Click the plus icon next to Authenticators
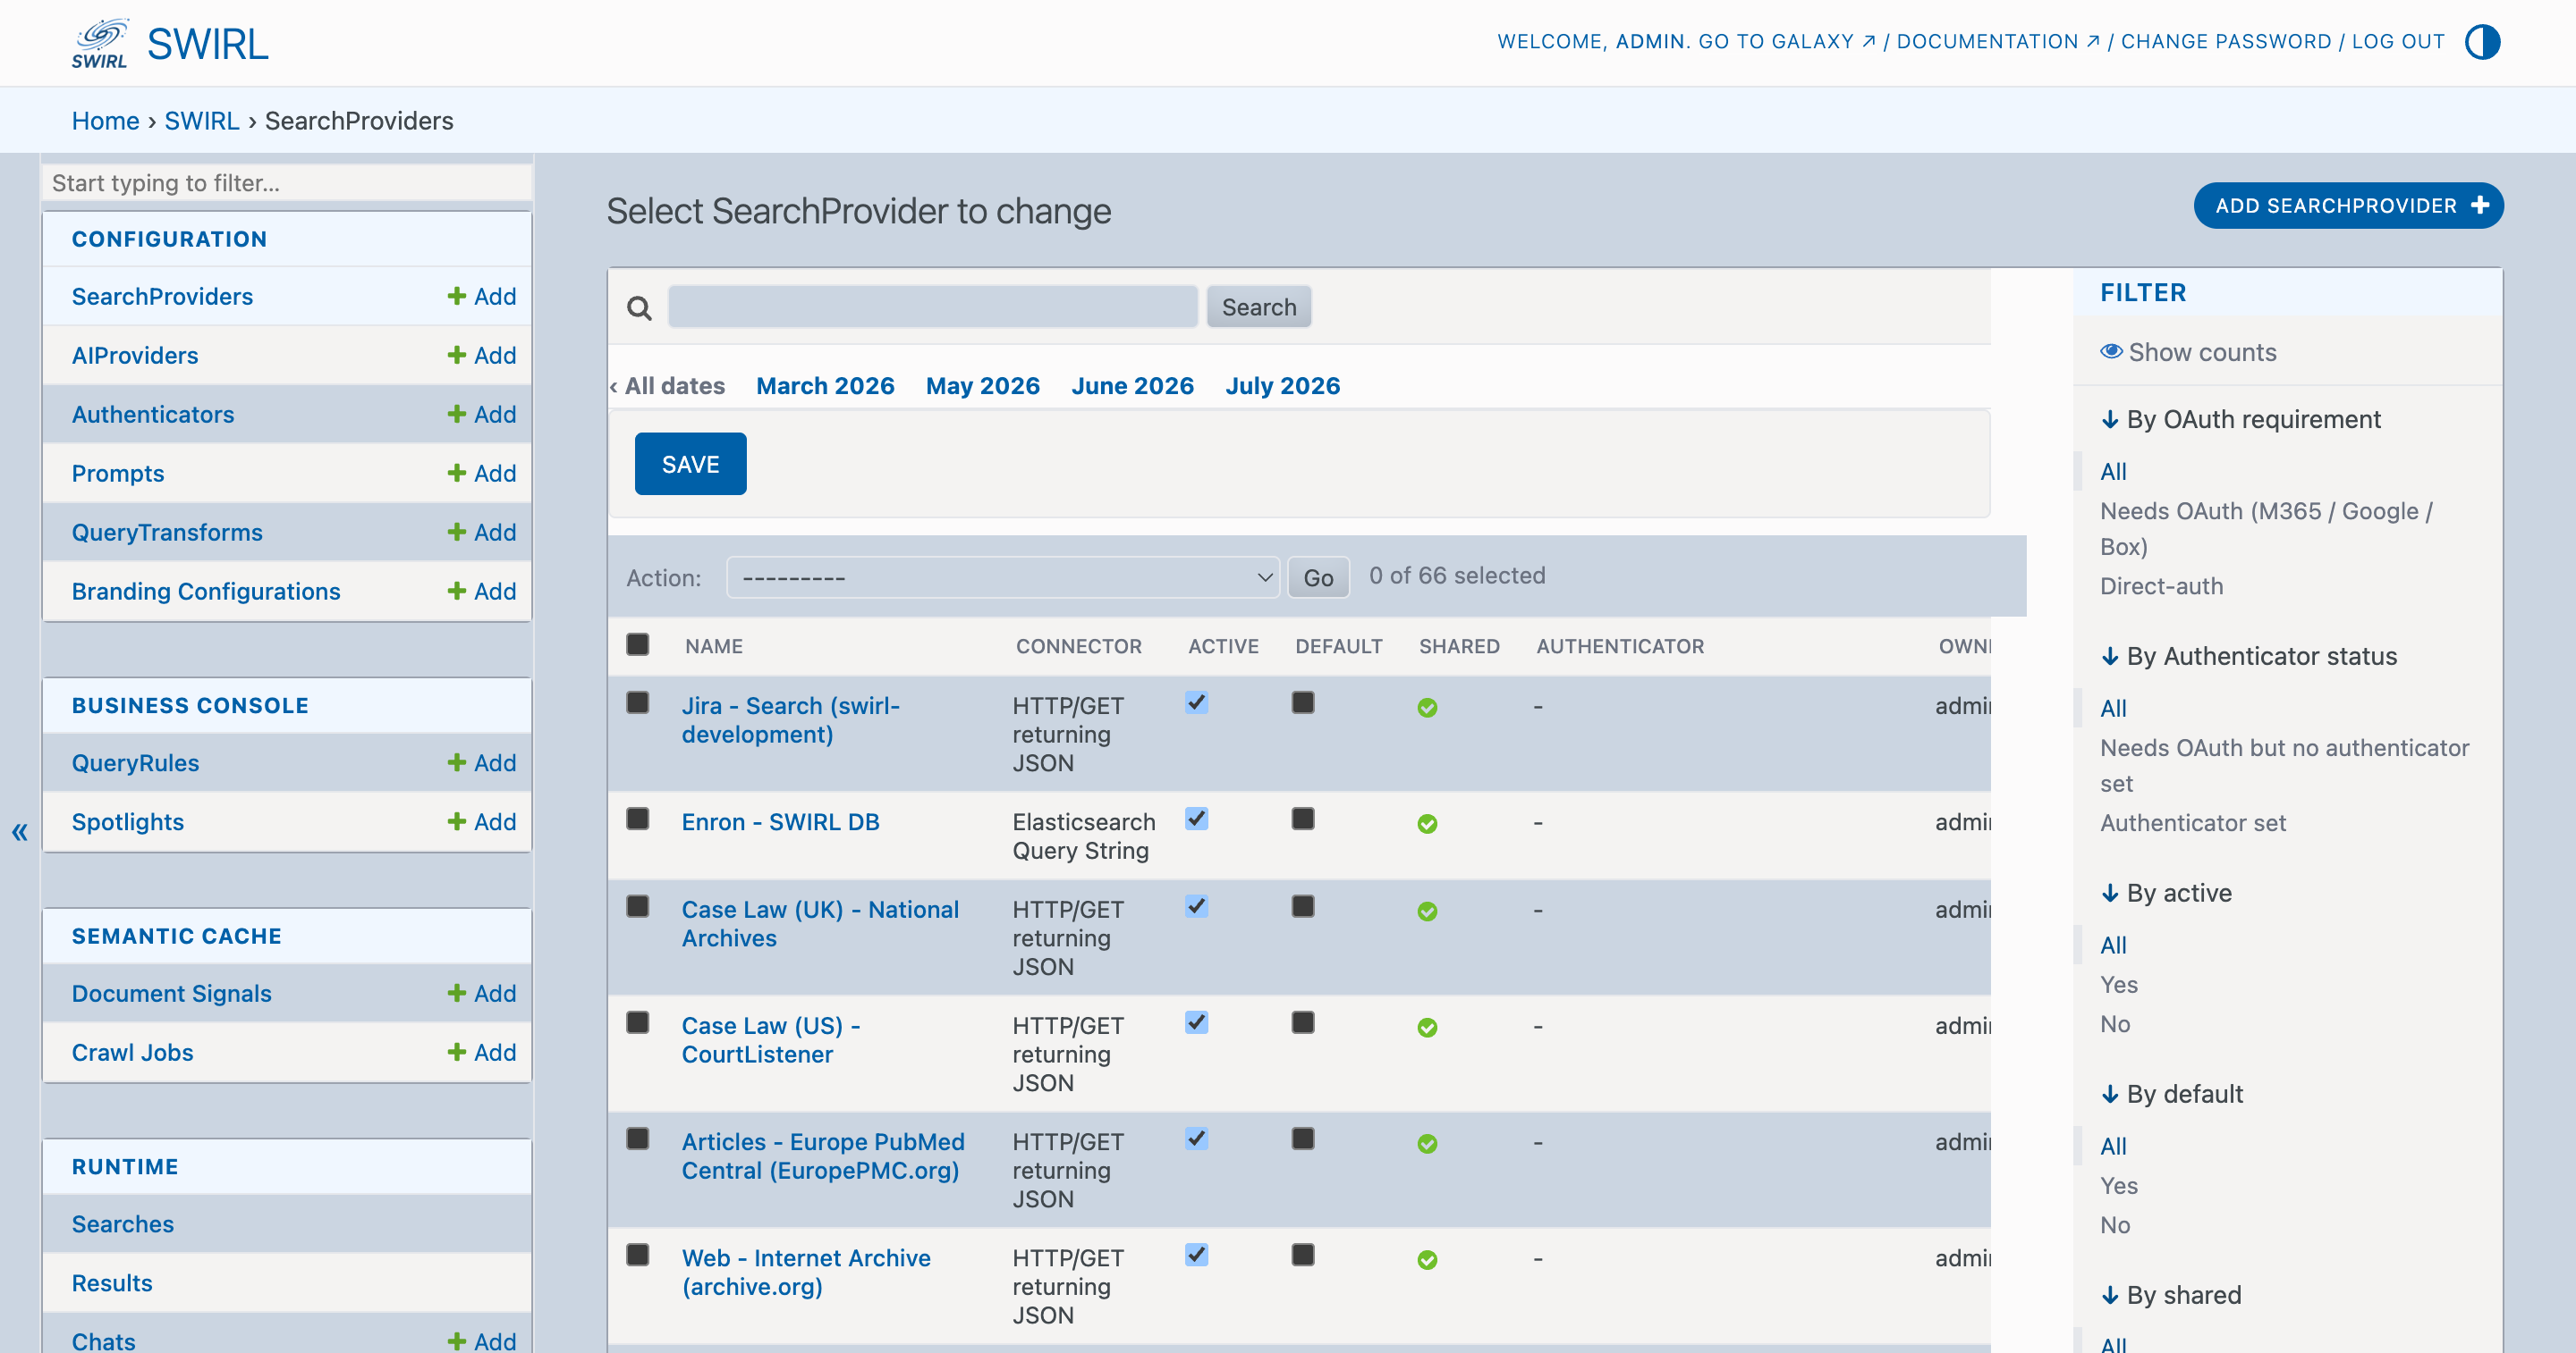Image resolution: width=2576 pixels, height=1353 pixels. coord(456,414)
